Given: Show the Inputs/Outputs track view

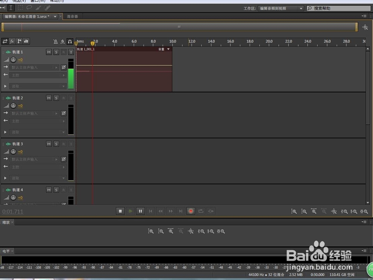Looking at the screenshot, I should [5, 41].
